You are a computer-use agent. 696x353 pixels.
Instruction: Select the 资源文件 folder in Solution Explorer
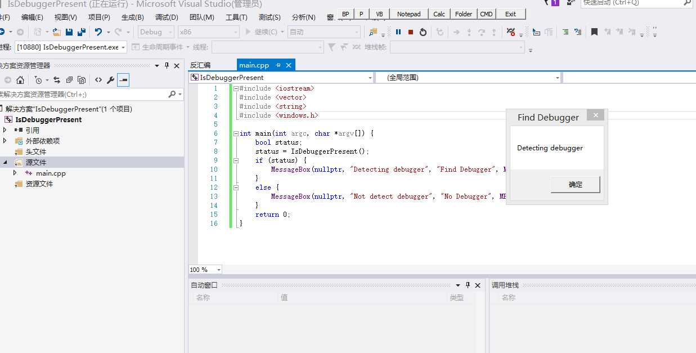[39, 184]
